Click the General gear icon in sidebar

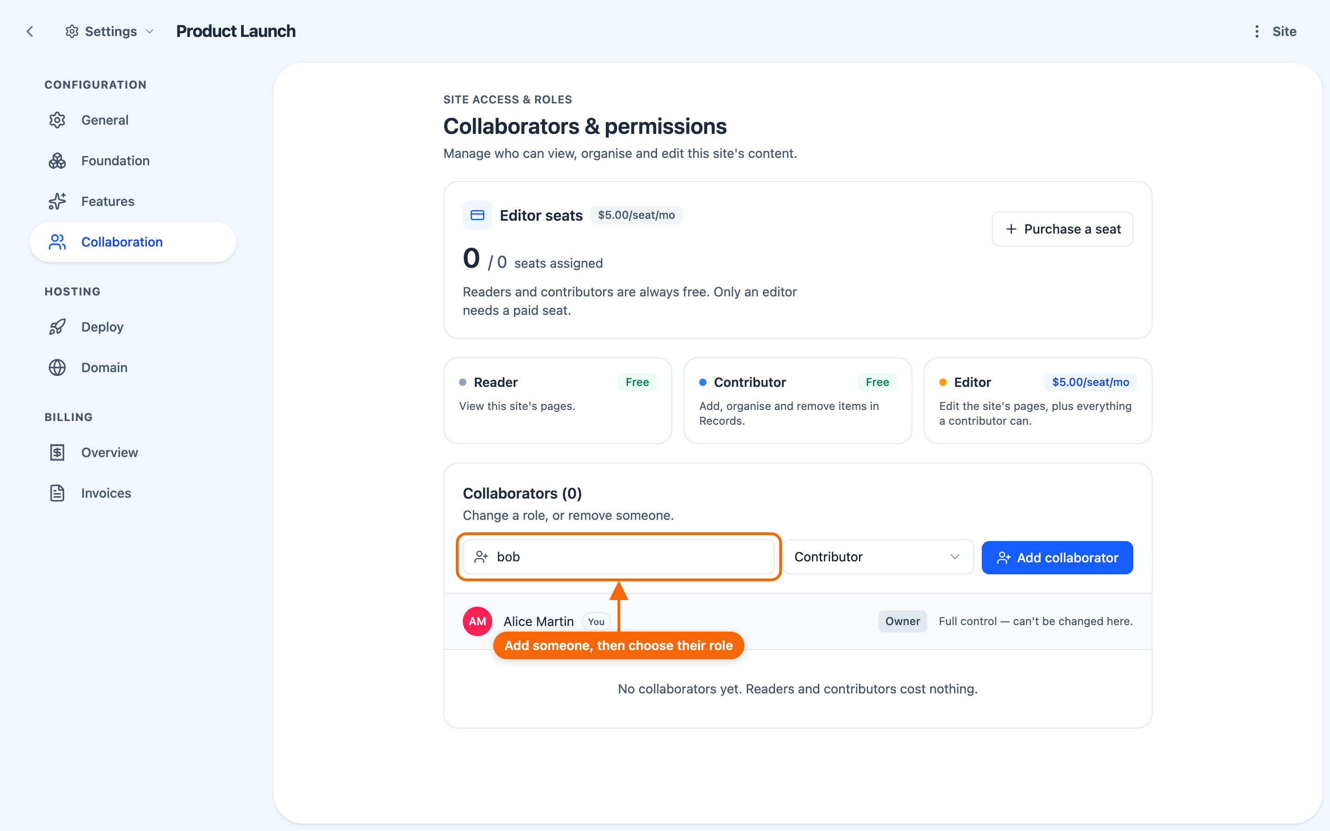57,120
